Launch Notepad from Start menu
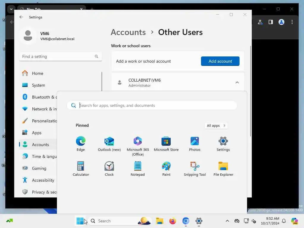Screen dimensions: 304x228 138,169
